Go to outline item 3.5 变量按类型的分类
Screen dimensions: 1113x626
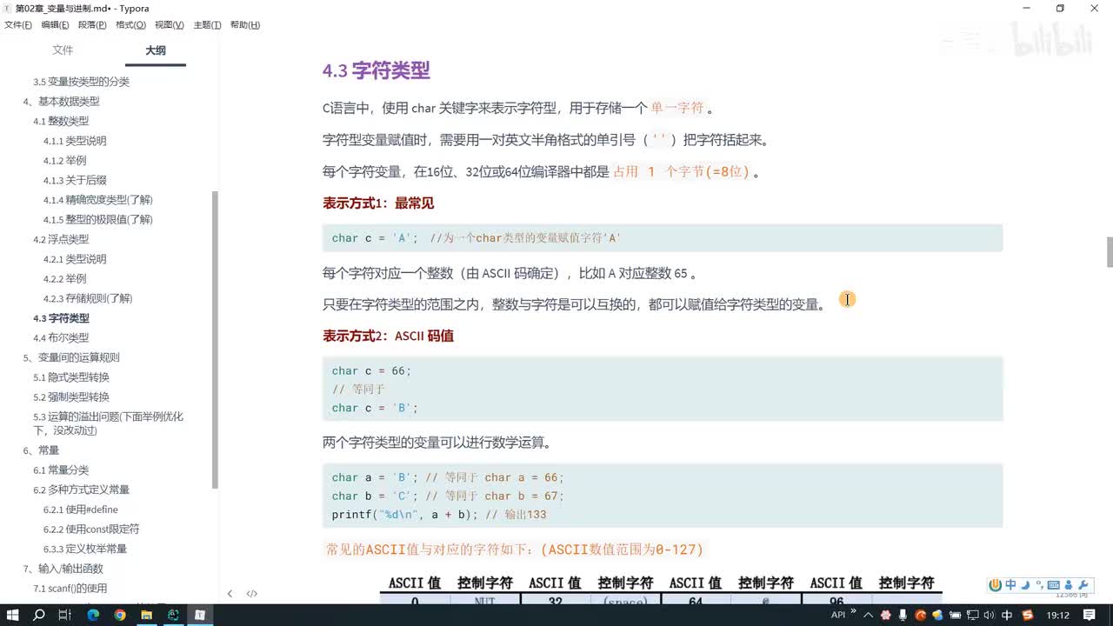[x=82, y=82]
